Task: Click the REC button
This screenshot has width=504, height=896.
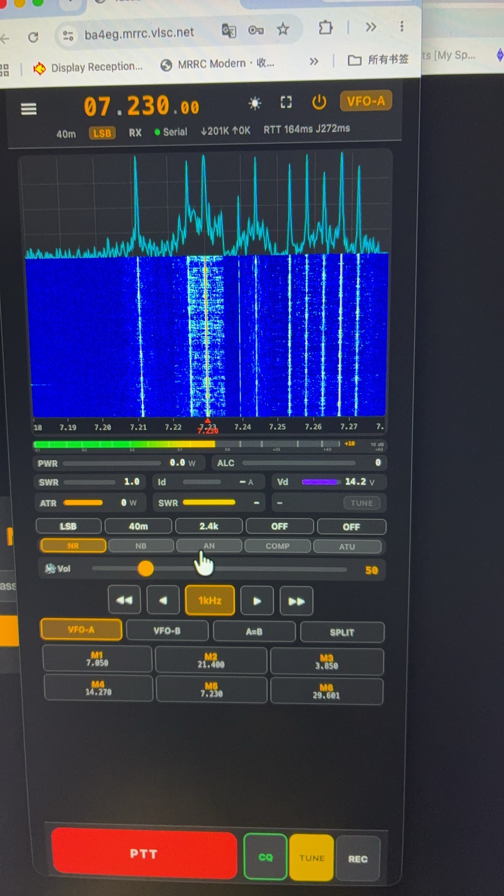Action: click(x=358, y=859)
